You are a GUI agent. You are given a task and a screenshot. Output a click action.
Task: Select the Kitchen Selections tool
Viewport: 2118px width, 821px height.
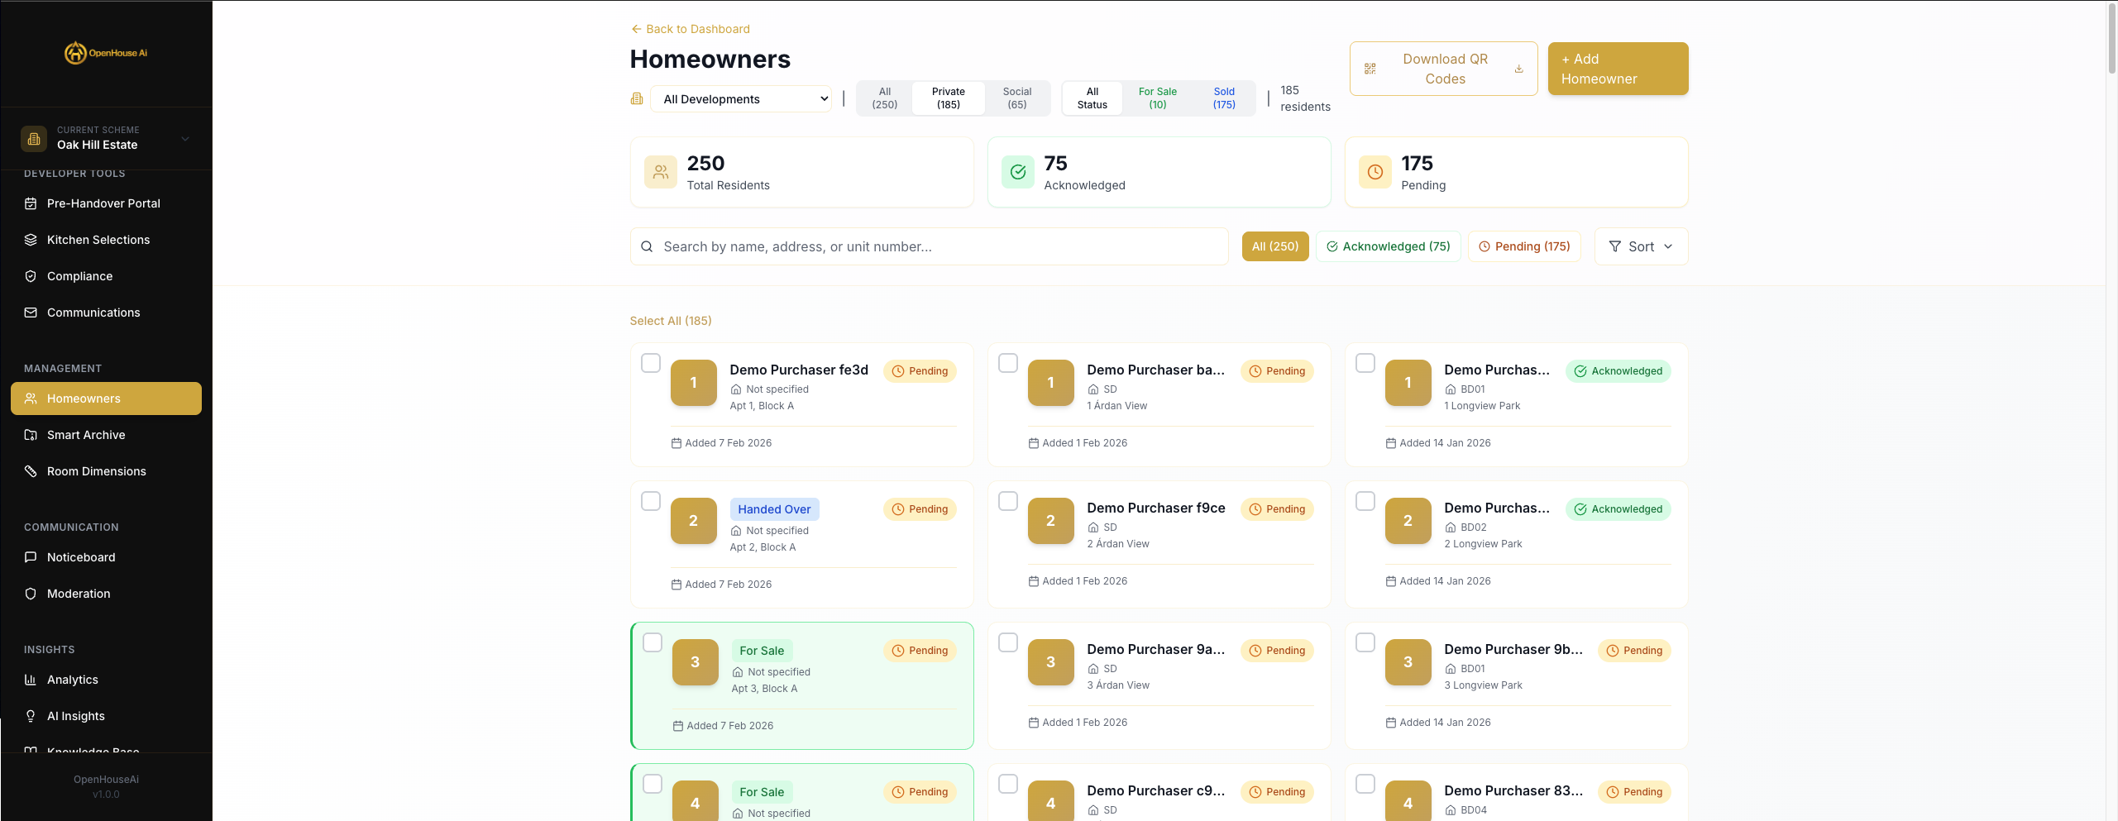point(98,240)
